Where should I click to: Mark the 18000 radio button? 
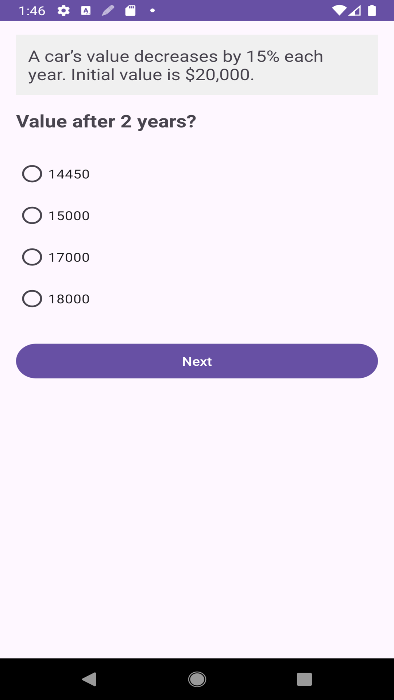(x=32, y=299)
